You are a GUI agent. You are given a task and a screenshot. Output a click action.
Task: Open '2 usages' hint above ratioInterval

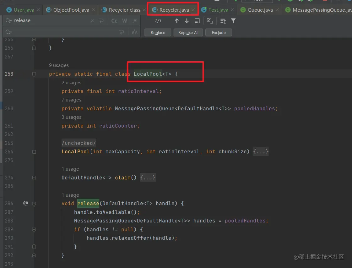point(71,83)
